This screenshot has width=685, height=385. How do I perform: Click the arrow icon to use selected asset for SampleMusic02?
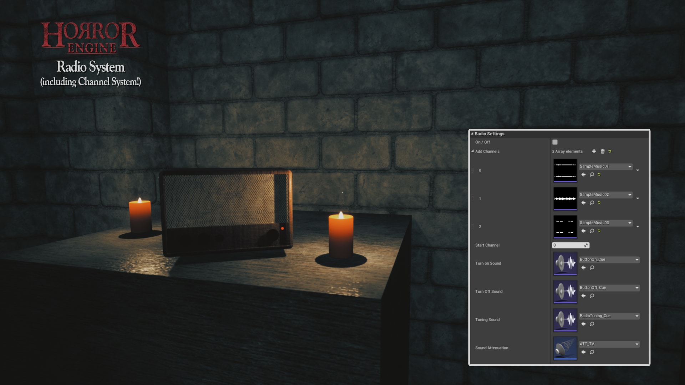[x=583, y=202]
